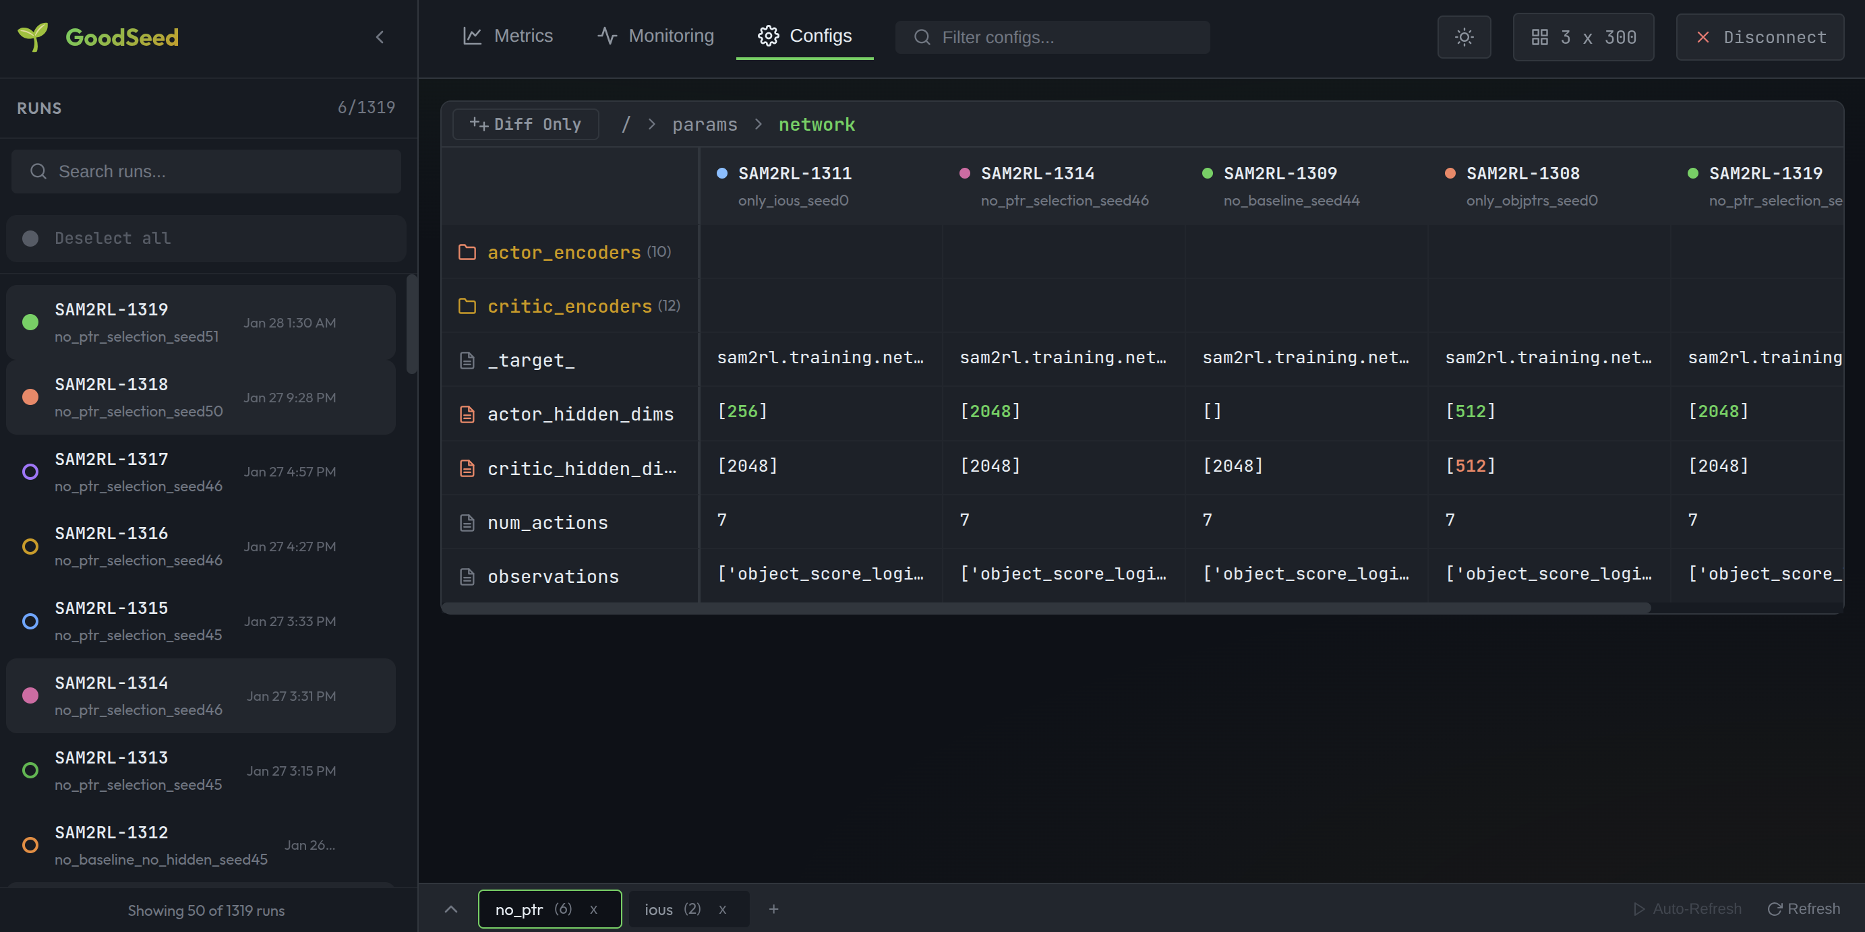Click the waveform icon beside Monitoring
This screenshot has height=932, width=1865.
[607, 35]
